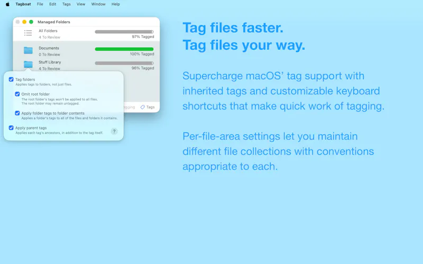Image resolution: width=423 pixels, height=264 pixels.
Task: Click '4 To Review' under Stuff Library
Action: pyautogui.click(x=49, y=69)
